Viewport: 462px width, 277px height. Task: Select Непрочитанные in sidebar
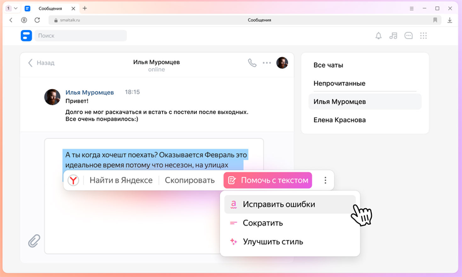click(x=340, y=83)
